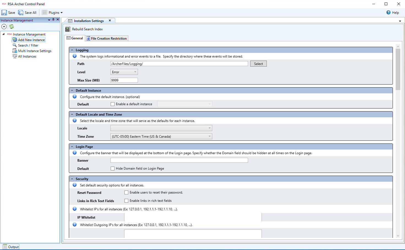
Task: Collapse the Security section
Action: coord(72,179)
